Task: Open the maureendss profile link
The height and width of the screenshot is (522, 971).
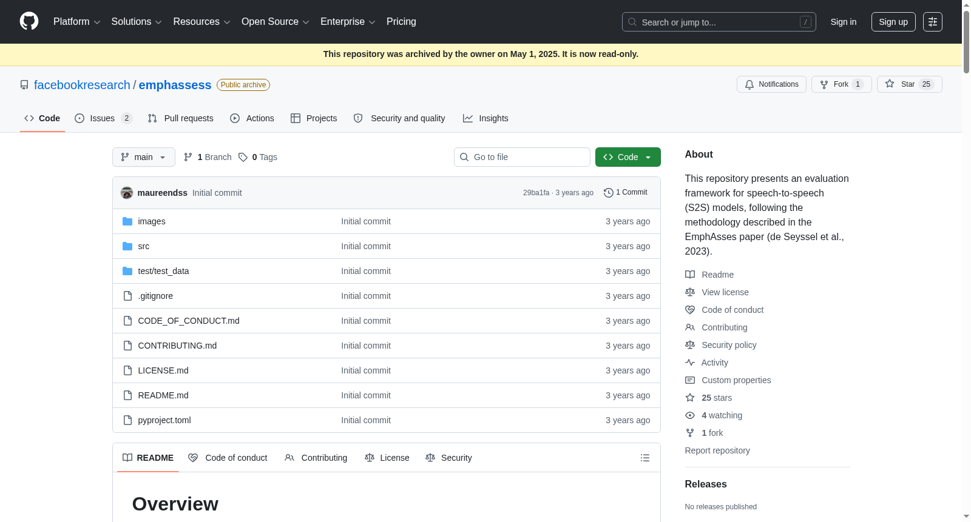Action: [163, 193]
